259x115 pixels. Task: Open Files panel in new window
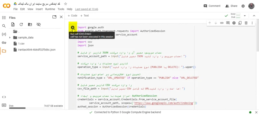coord(54,17)
